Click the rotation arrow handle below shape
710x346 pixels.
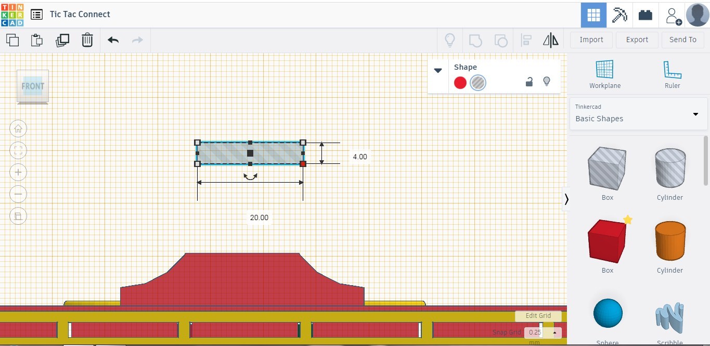click(250, 177)
